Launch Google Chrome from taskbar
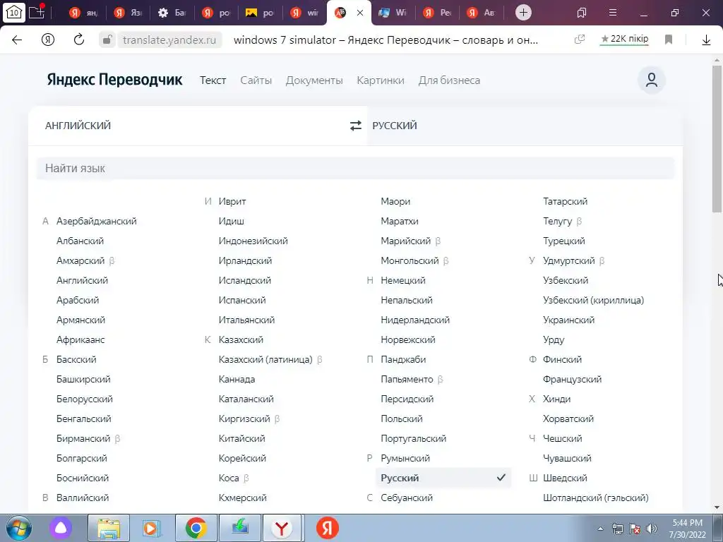Viewport: 723px width, 542px height. 196,528
